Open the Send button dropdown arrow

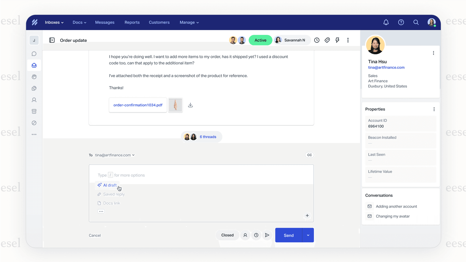coord(308,235)
